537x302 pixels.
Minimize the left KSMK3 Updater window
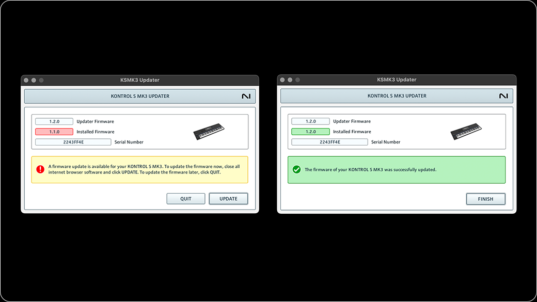(x=34, y=80)
